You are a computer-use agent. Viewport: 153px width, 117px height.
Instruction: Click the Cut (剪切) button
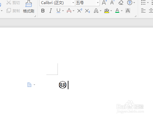tap(13, 2)
